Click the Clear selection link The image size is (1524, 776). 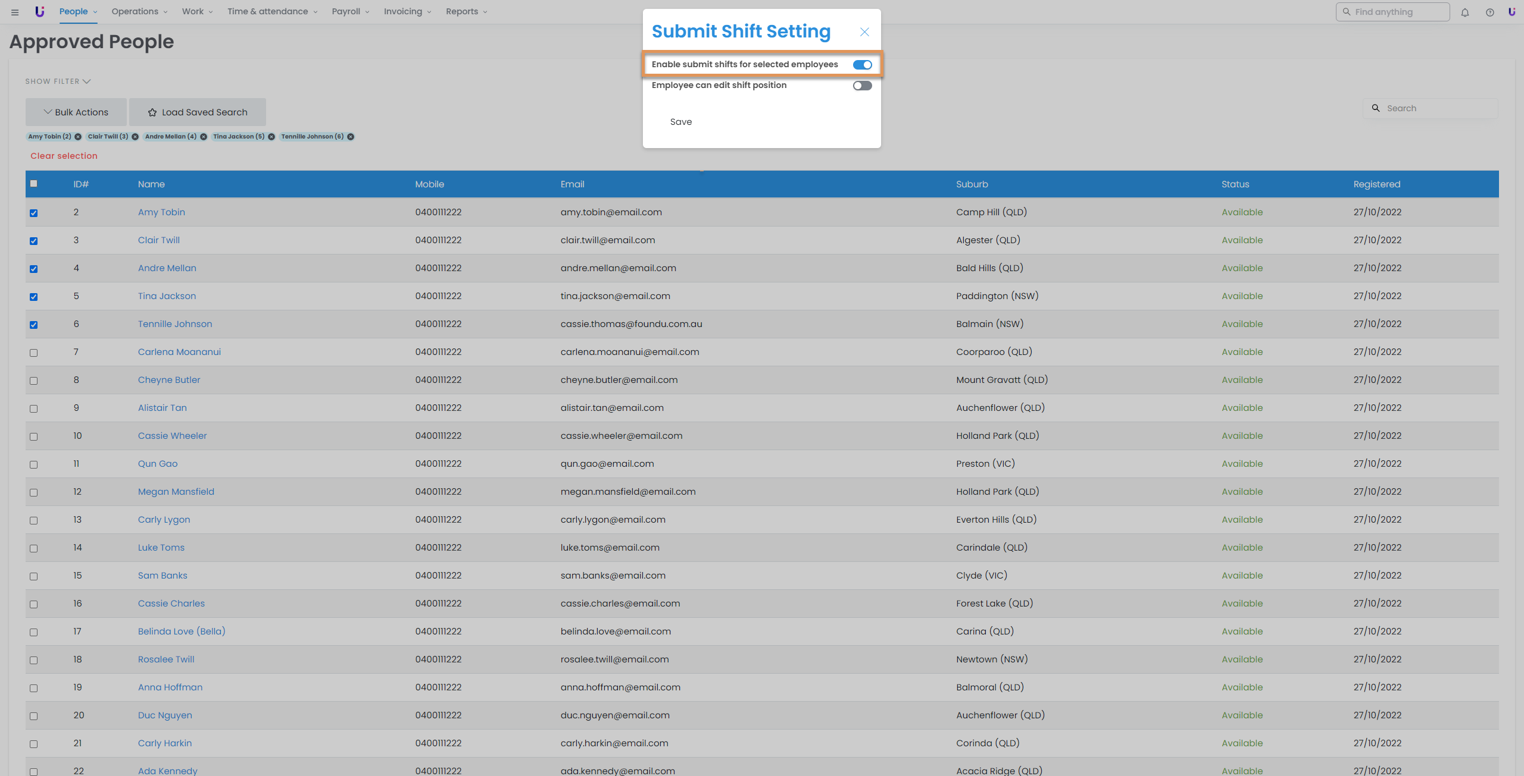pos(64,156)
